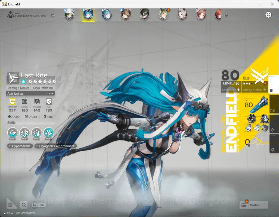
Task: Click the 22ms network ping indicator
Action: click(8, 213)
